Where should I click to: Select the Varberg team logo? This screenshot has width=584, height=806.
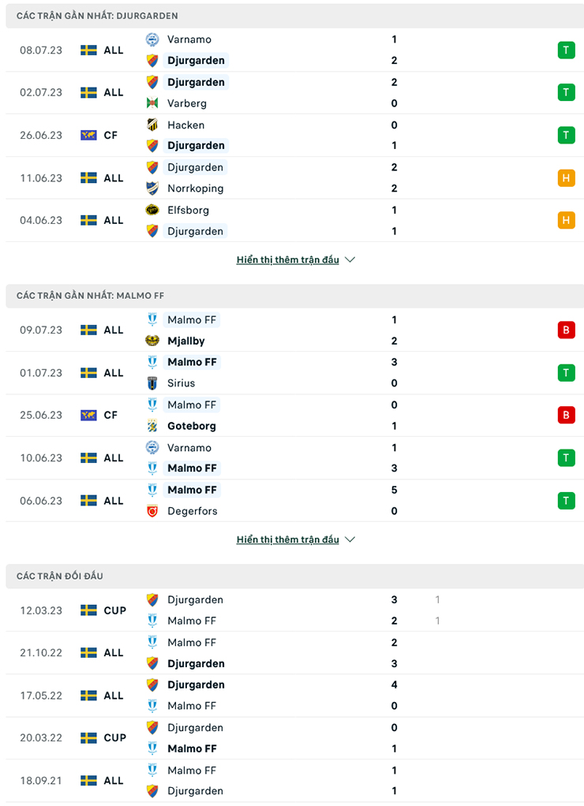151,103
